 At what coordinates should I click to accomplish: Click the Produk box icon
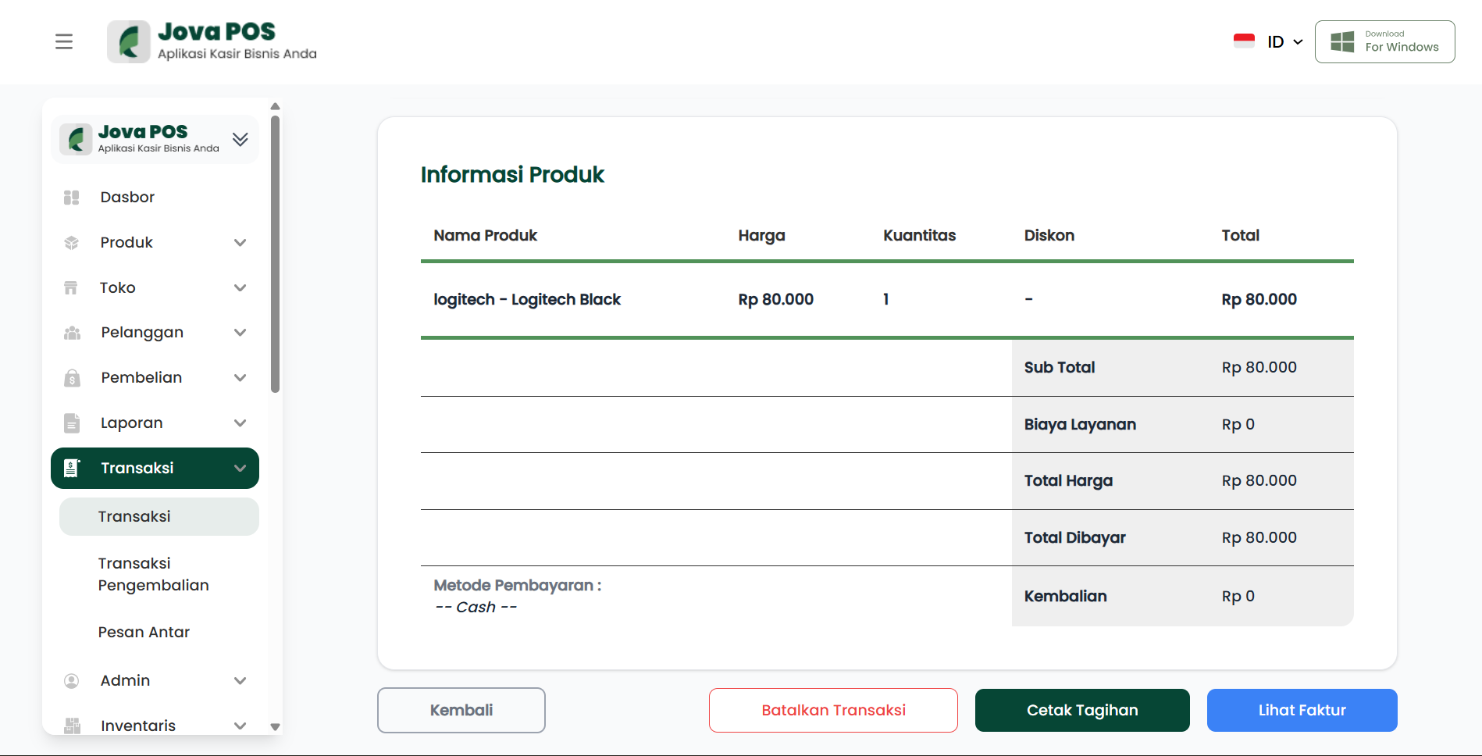coord(72,243)
